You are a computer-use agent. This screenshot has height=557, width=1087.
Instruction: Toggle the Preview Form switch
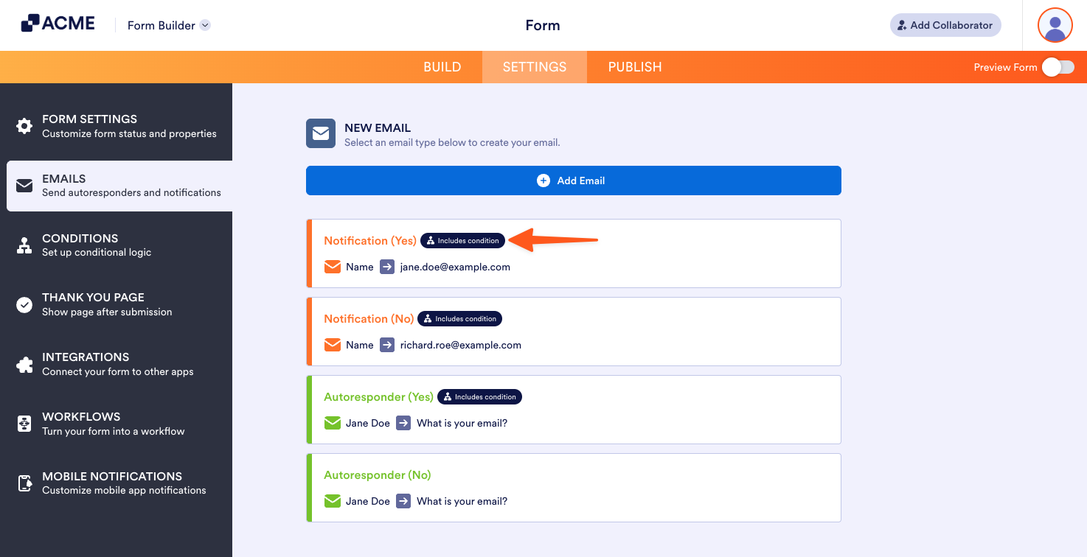pyautogui.click(x=1058, y=67)
